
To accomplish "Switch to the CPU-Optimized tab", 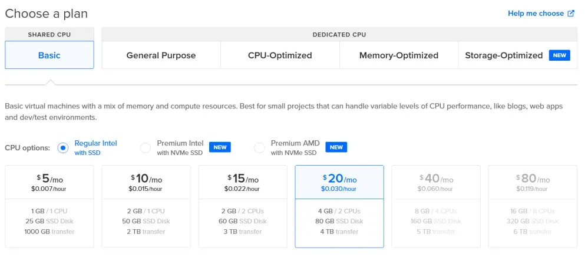I will coord(280,55).
